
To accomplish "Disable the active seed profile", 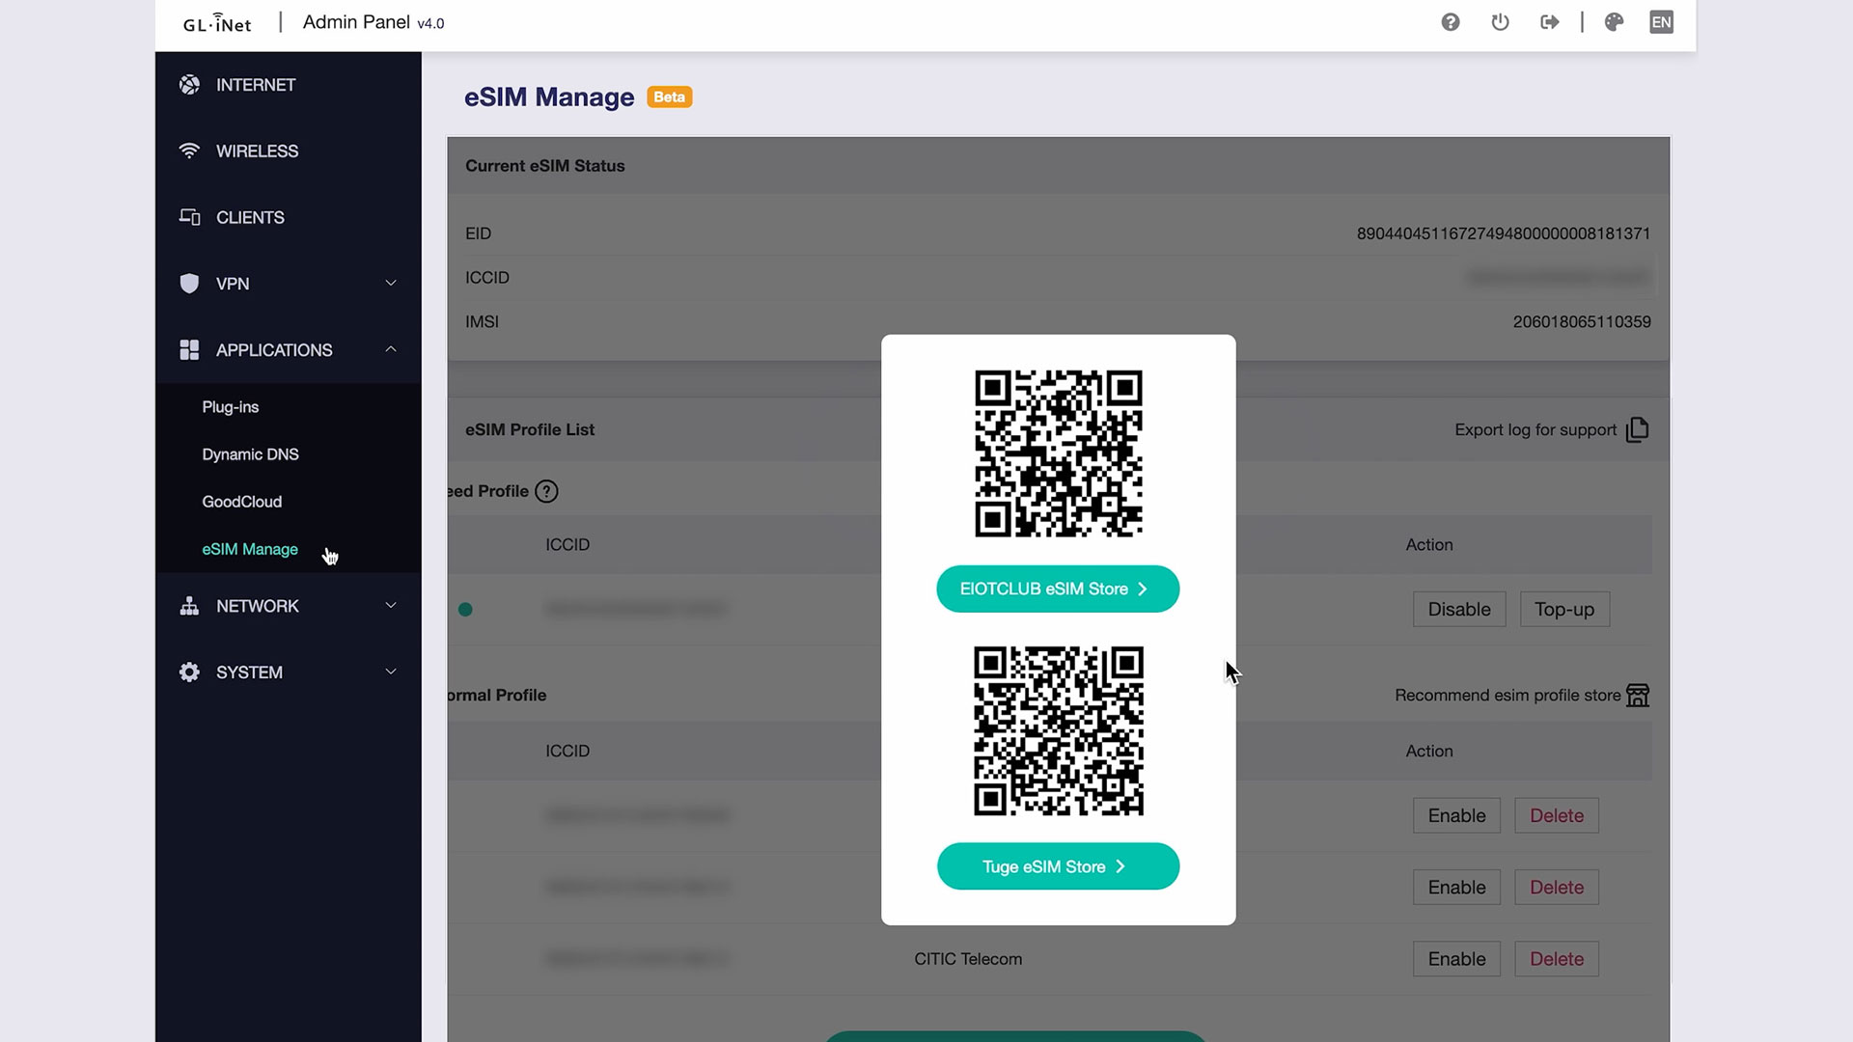I will (1459, 610).
